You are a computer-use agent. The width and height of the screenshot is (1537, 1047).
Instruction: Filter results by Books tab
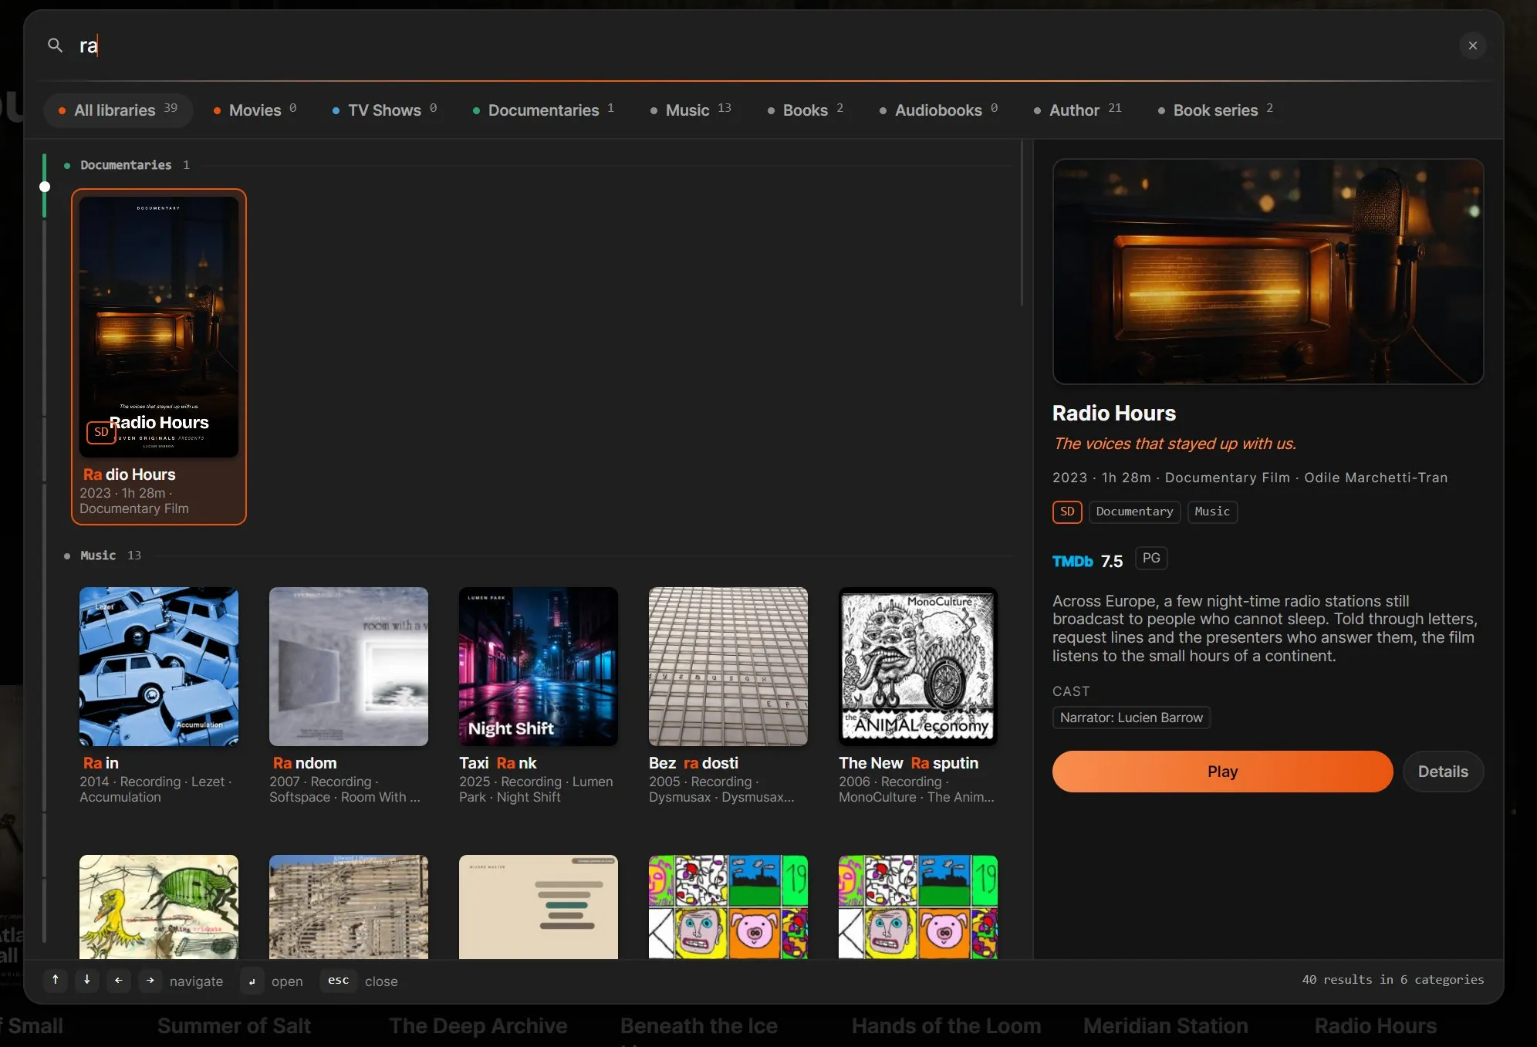pyautogui.click(x=806, y=110)
